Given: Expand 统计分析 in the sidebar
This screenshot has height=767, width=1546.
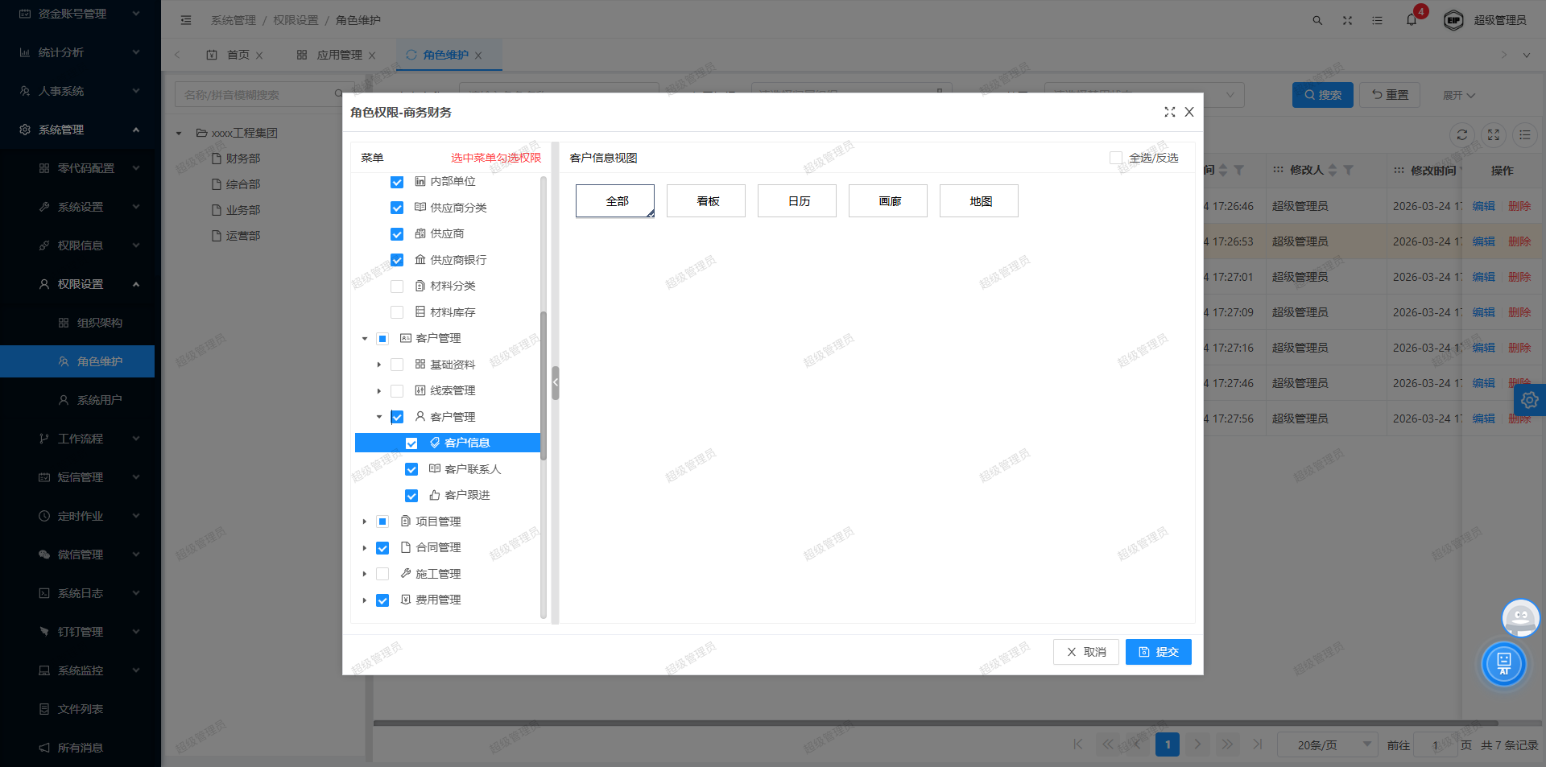Looking at the screenshot, I should coord(79,52).
